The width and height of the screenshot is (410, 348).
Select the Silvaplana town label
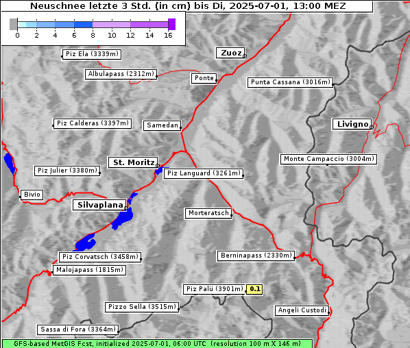(x=100, y=205)
